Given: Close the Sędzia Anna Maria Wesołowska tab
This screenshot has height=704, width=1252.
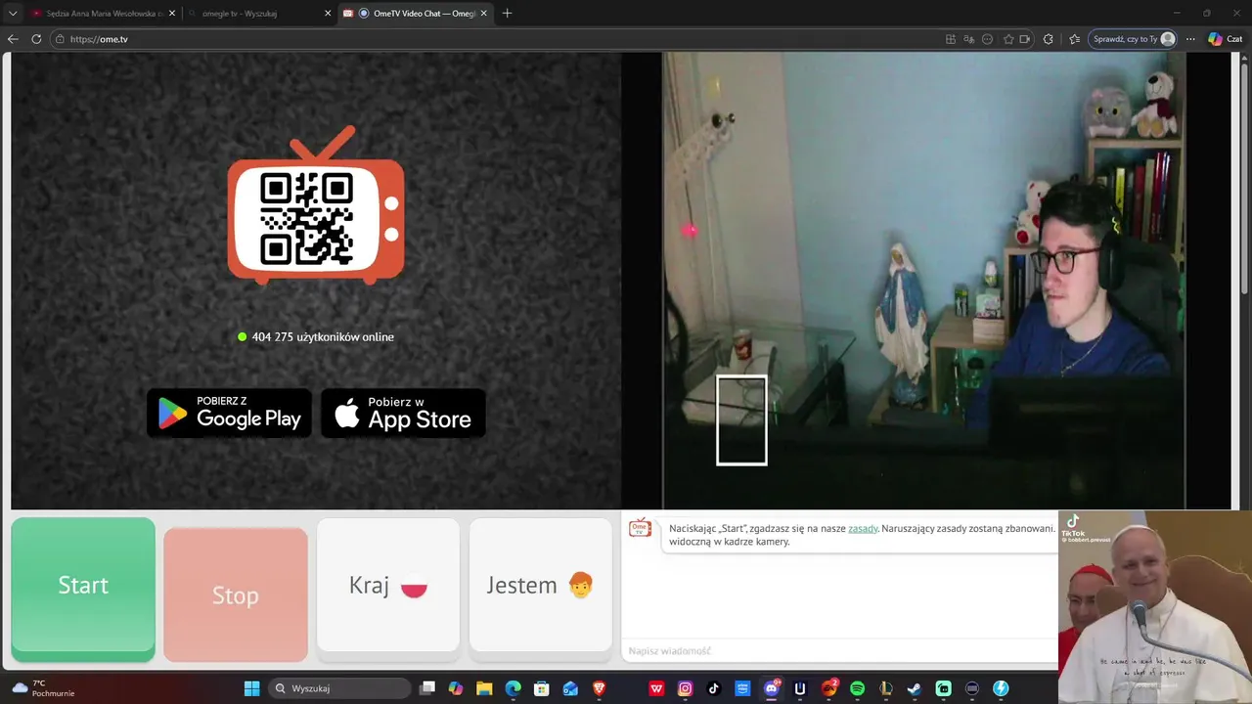Looking at the screenshot, I should click(171, 14).
